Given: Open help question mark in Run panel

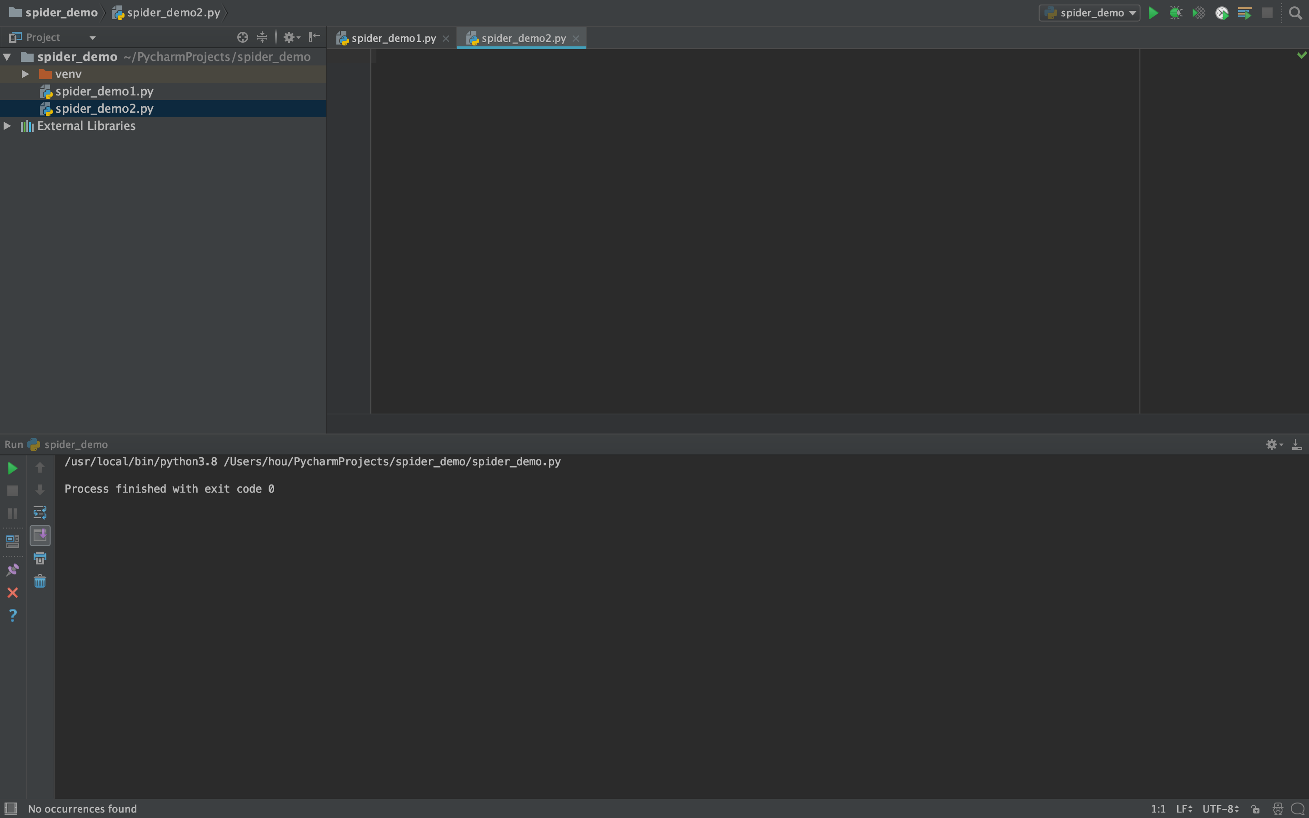Looking at the screenshot, I should pyautogui.click(x=12, y=615).
